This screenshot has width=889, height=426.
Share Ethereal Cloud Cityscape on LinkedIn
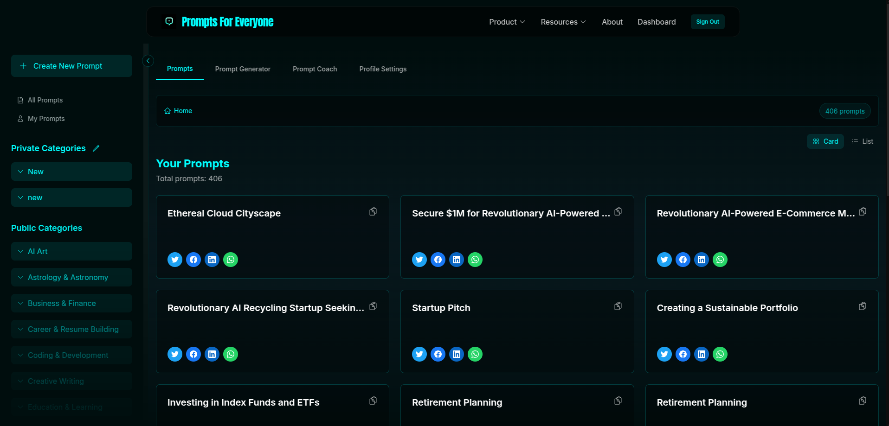pos(212,260)
